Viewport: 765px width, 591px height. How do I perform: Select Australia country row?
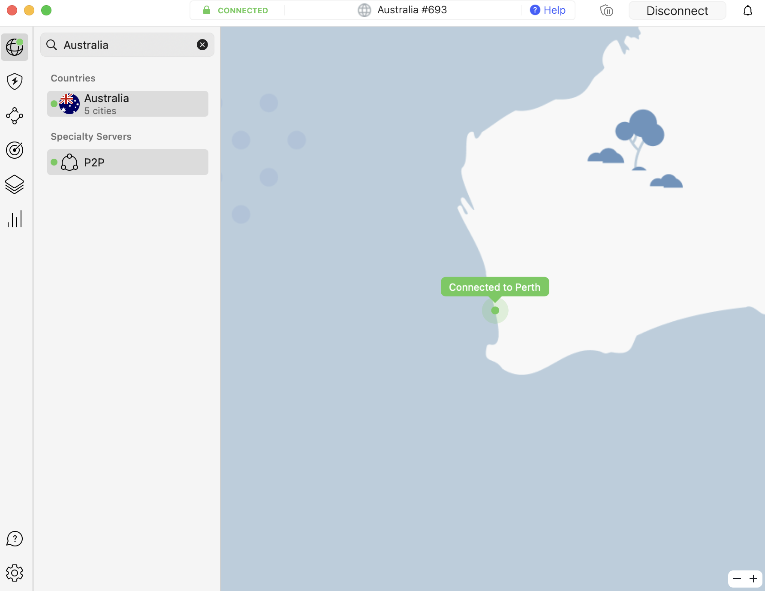pos(128,104)
